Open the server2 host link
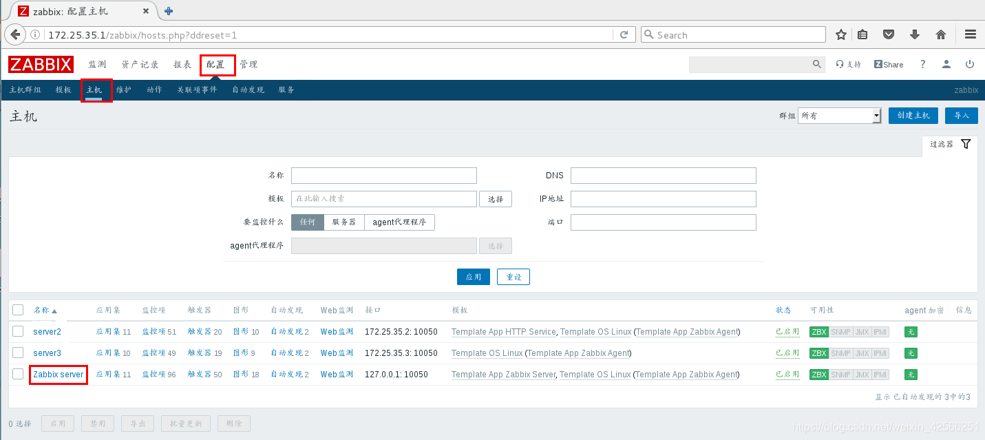985x440 pixels. pos(47,332)
